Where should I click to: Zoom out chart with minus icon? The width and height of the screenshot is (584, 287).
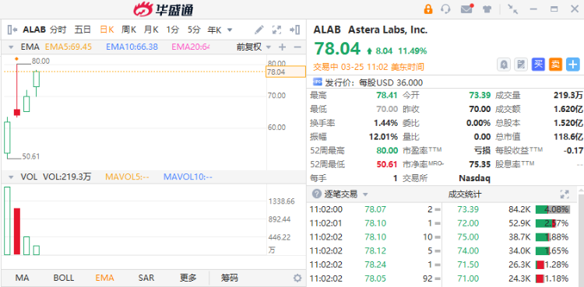coord(297,47)
